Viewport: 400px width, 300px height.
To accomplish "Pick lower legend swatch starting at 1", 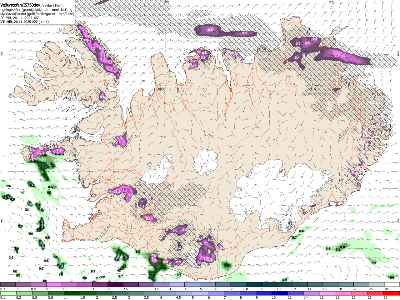I will 72,293.
